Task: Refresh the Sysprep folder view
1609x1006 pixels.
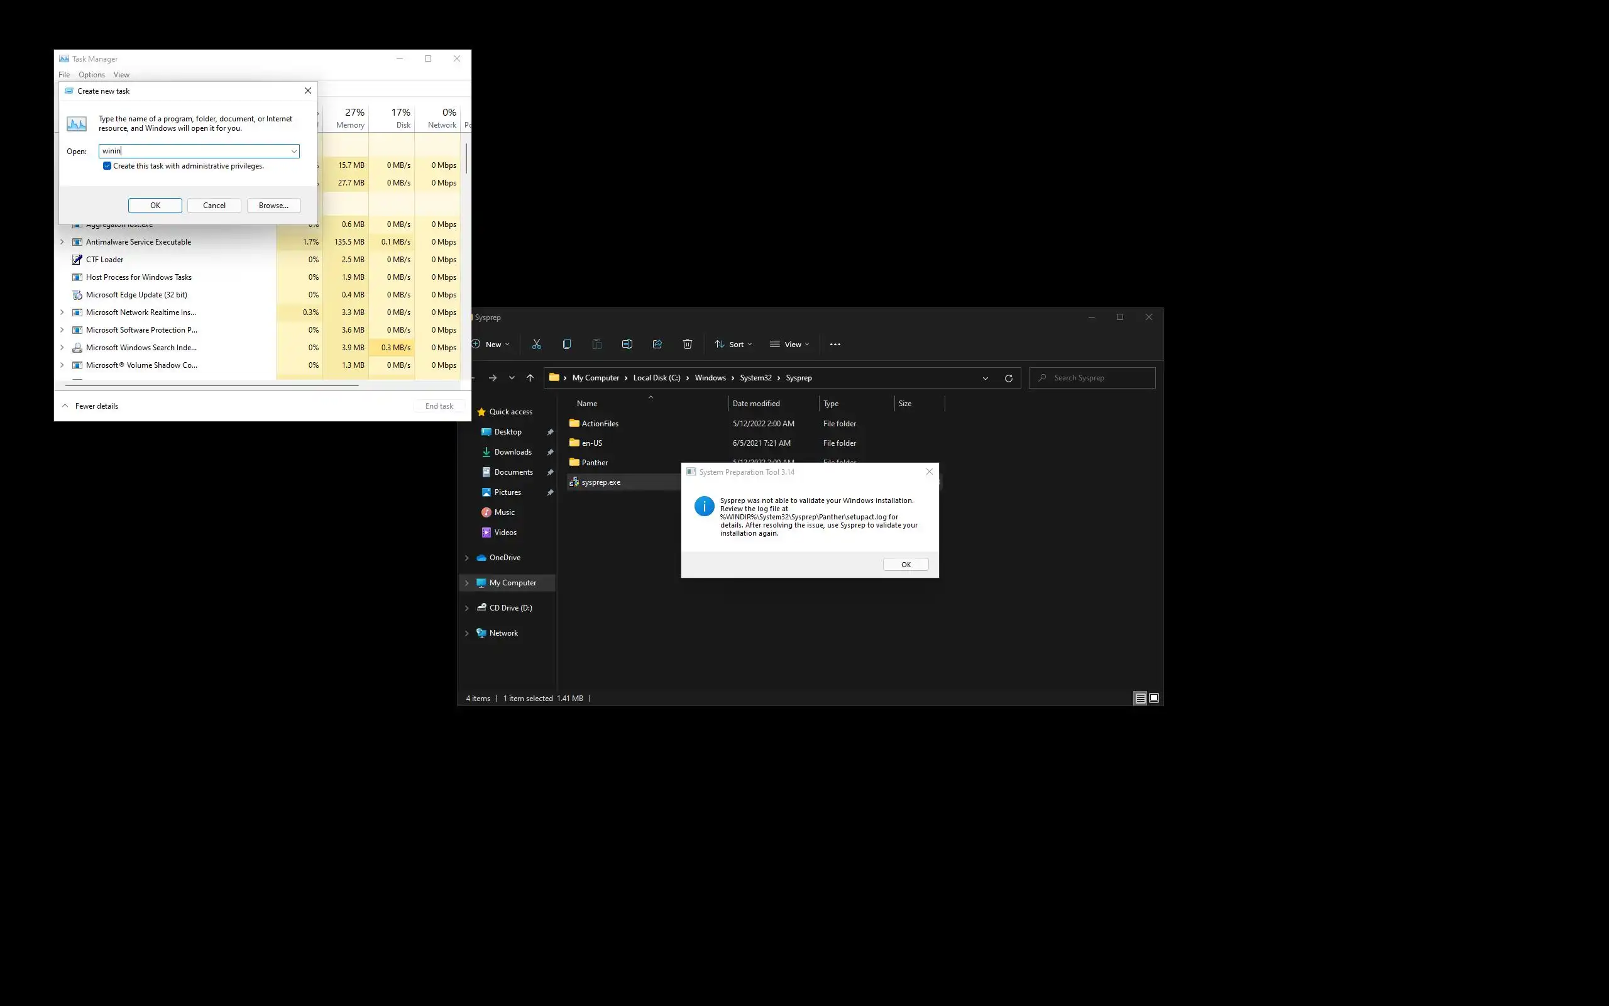Action: (x=1008, y=378)
